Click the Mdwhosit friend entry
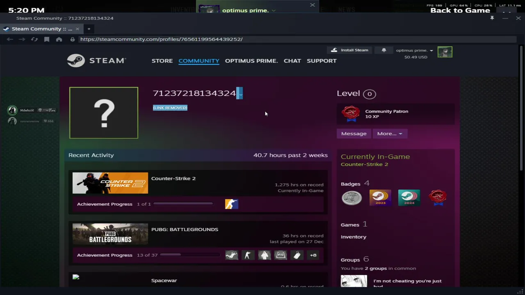Screen dimensions: 525x295 (x=32, y=110)
